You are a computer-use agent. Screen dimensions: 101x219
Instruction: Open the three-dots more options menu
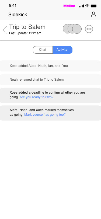pyautogui.click(x=89, y=29)
